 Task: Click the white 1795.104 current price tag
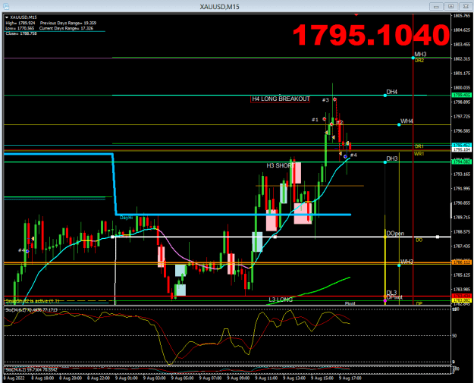click(461, 149)
